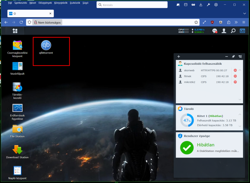Screen dimensions: 250x183
Task: Open the private window mask icon
Action: (x=193, y=5)
